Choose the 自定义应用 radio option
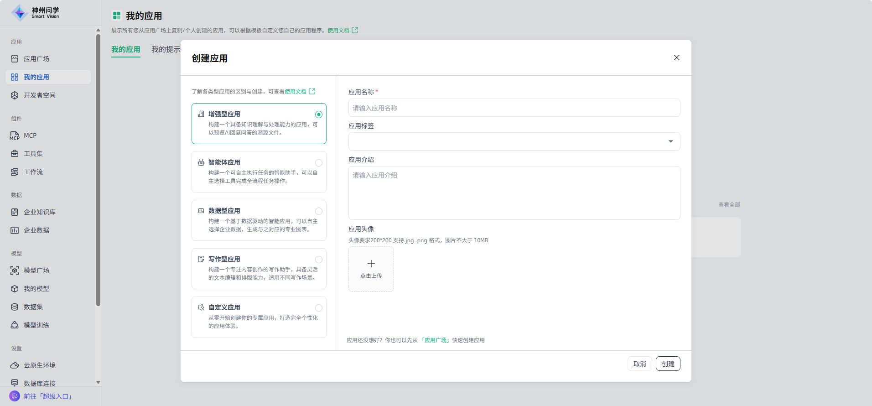Viewport: 872px width, 406px height. (x=319, y=308)
